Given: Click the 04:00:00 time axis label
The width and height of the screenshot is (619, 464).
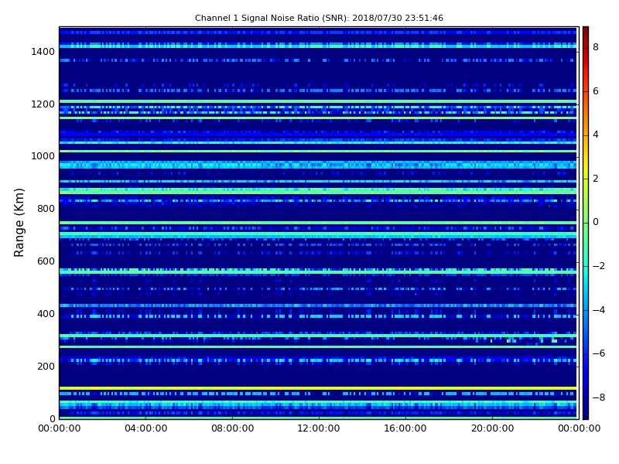Looking at the screenshot, I should pos(146,428).
